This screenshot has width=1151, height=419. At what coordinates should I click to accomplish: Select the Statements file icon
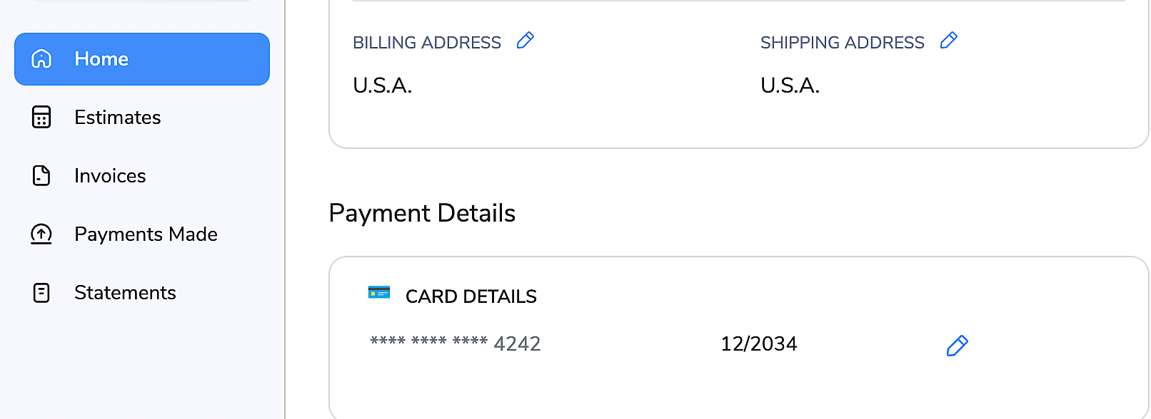(x=41, y=292)
